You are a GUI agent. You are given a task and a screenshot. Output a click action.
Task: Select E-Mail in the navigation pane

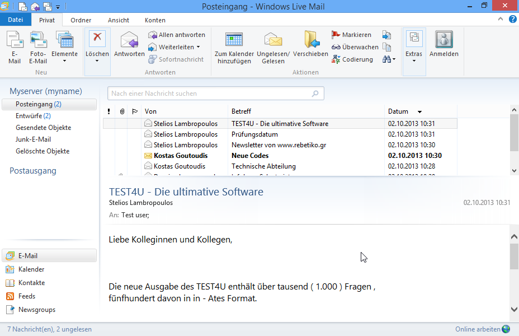coord(49,255)
